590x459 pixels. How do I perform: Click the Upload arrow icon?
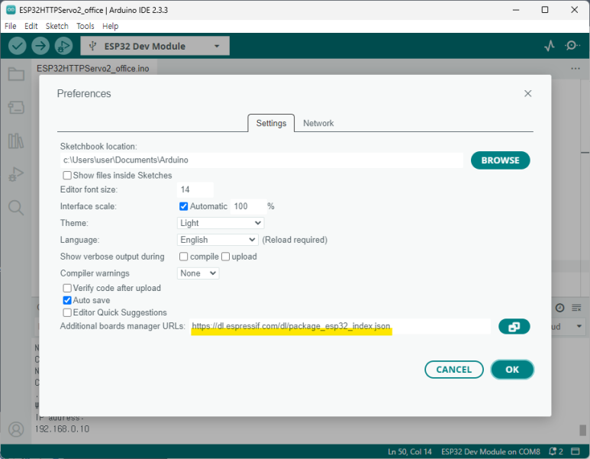point(40,46)
